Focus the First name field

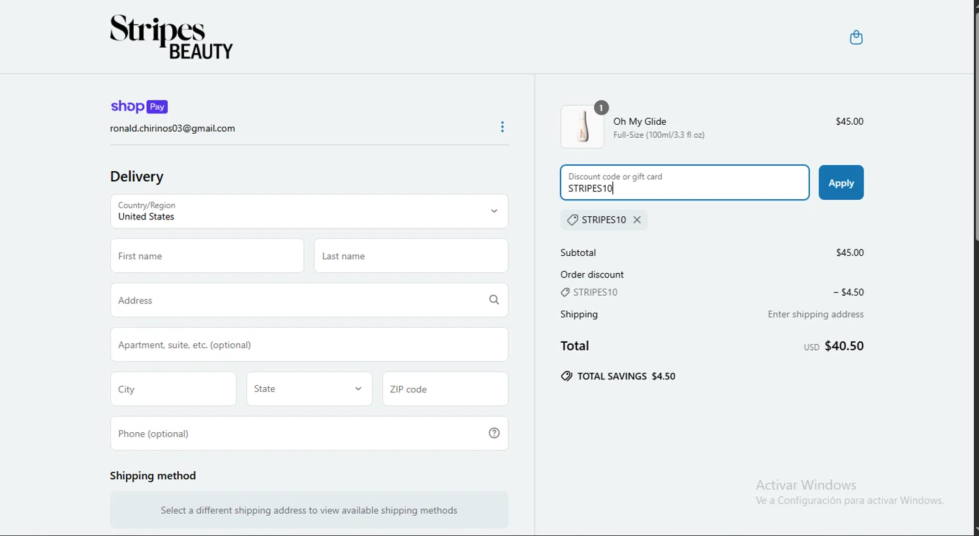click(207, 255)
